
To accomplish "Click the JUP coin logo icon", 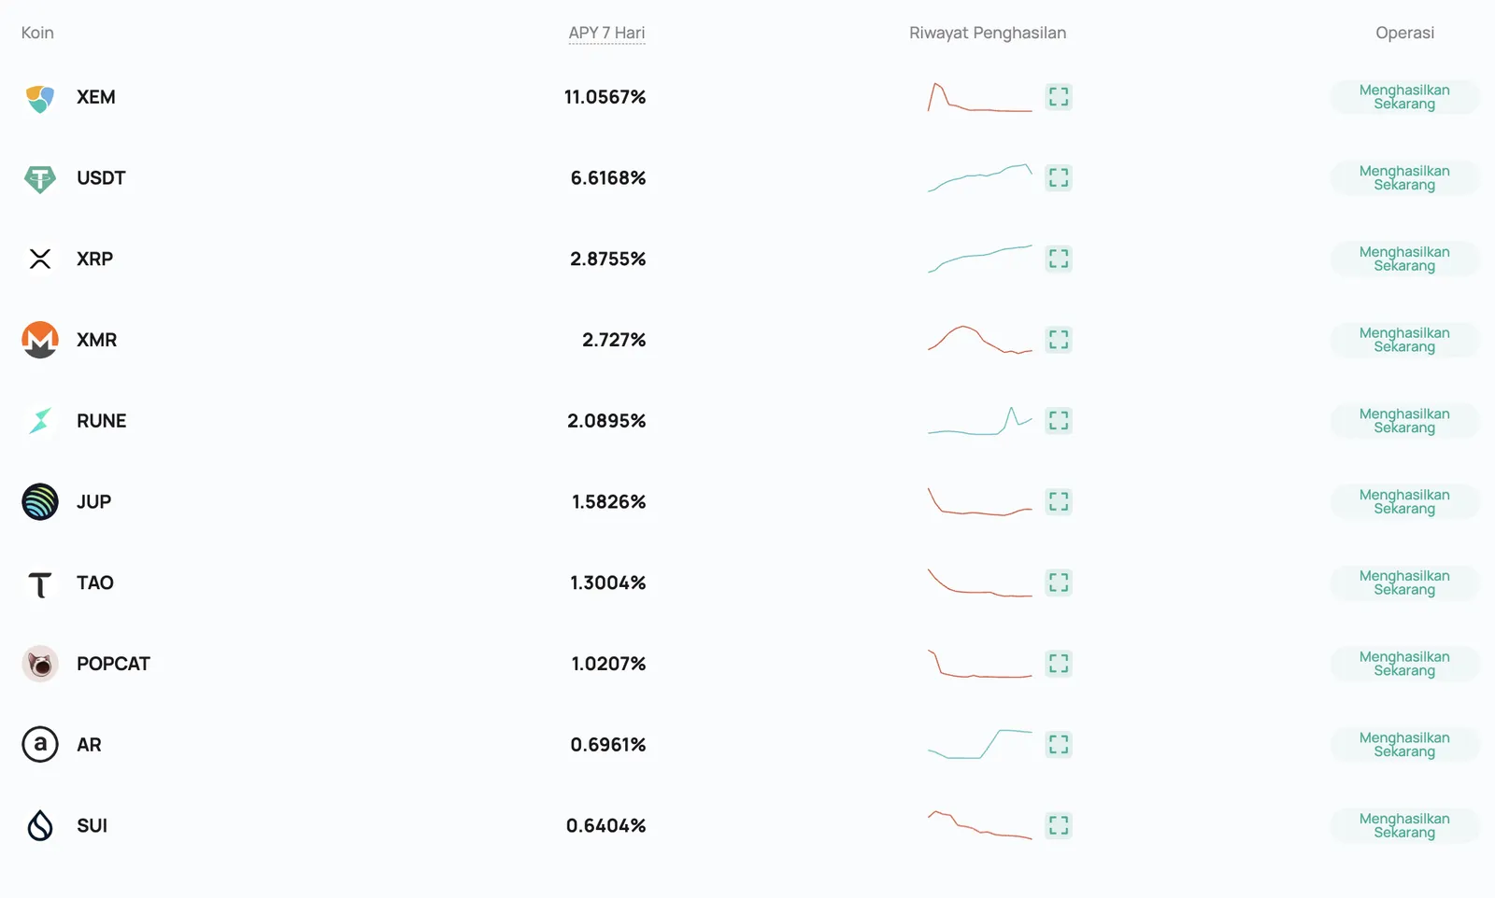I will pyautogui.click(x=40, y=502).
